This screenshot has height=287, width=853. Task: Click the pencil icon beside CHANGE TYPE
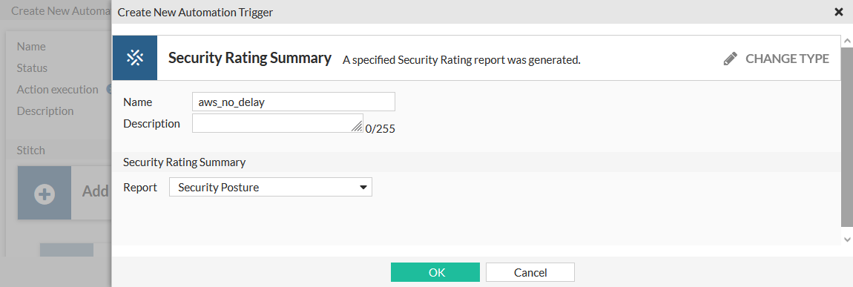[x=731, y=59]
